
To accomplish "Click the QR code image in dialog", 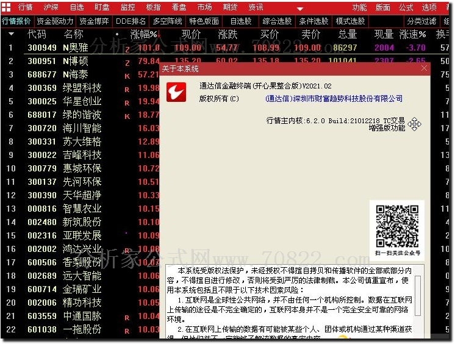I will [x=397, y=226].
